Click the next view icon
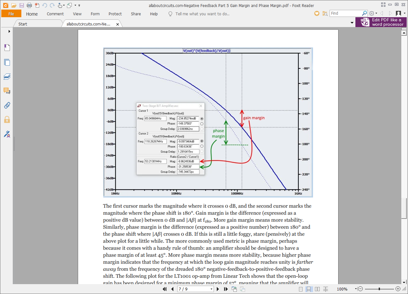The image size is (408, 294). [243, 289]
